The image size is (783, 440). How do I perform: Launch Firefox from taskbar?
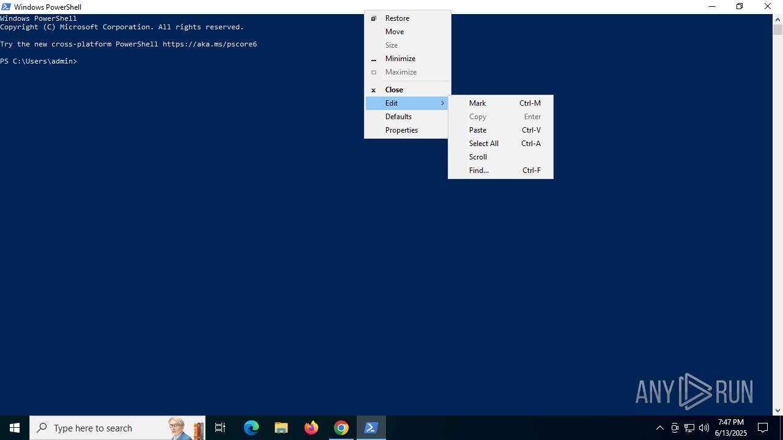coord(311,428)
